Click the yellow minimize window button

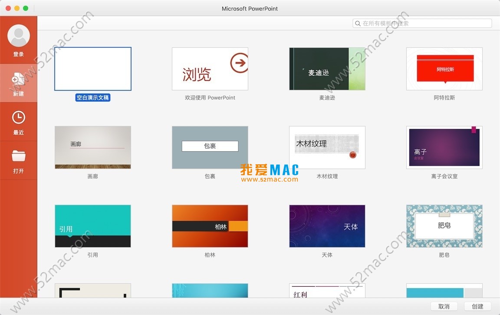tap(17, 8)
